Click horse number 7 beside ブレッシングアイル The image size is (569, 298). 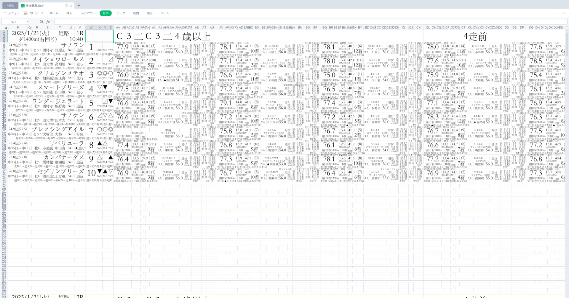click(x=91, y=131)
